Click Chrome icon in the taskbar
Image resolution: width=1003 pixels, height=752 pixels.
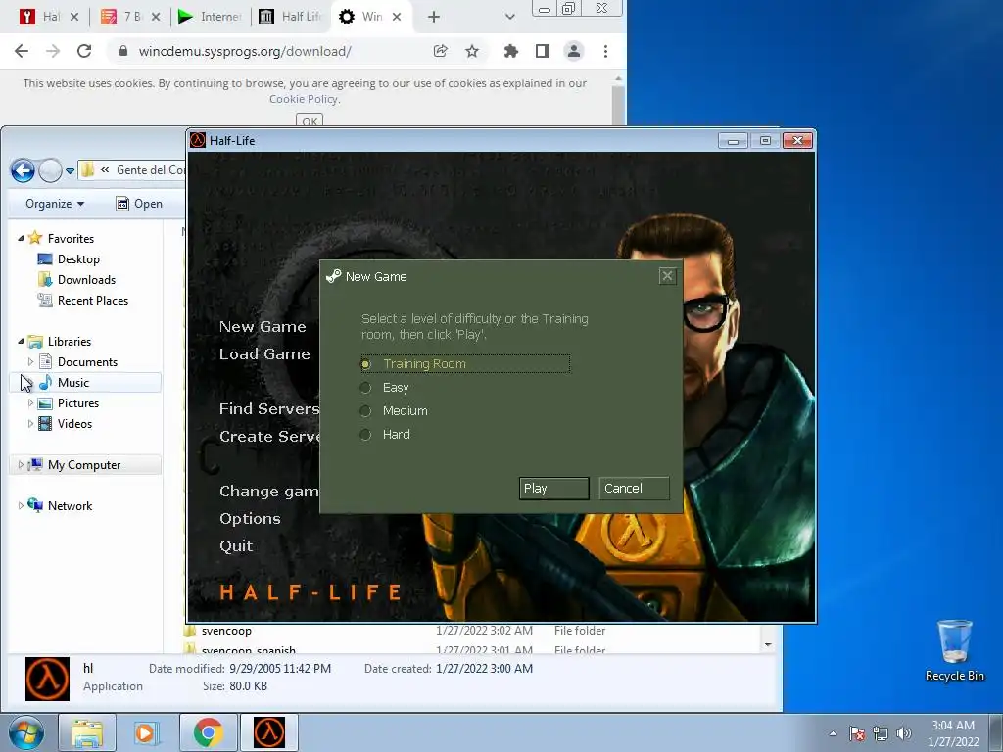[208, 732]
